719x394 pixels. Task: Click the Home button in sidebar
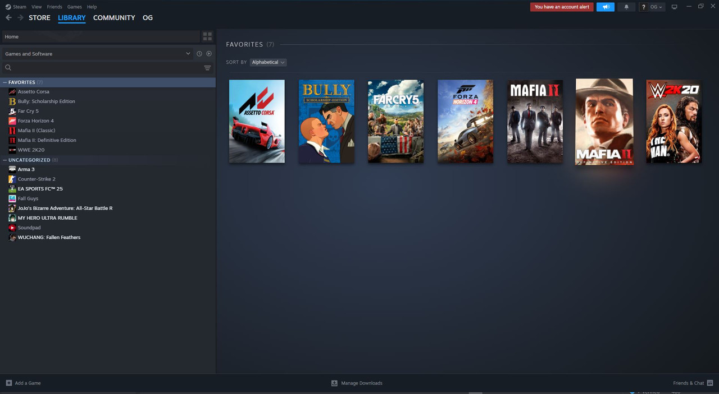coord(101,36)
